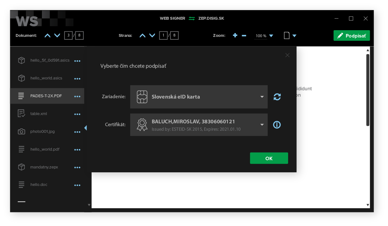
Task: Click the document view scroll-down arrow
Action: 368,205
